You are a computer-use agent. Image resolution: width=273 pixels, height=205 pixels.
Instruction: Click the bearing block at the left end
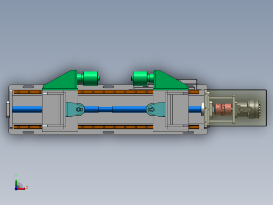pos(8,109)
